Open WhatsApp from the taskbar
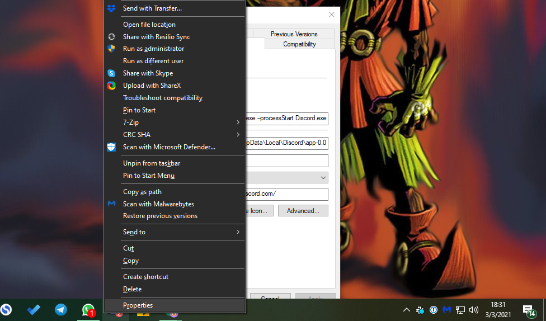 coord(88,309)
